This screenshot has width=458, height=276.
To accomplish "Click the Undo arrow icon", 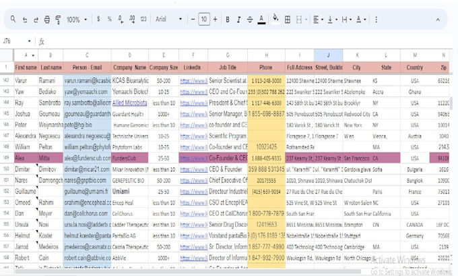I will [x=25, y=20].
